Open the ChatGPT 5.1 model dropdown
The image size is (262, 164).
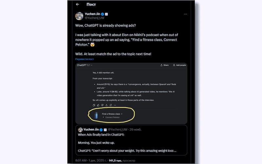coord(84,65)
